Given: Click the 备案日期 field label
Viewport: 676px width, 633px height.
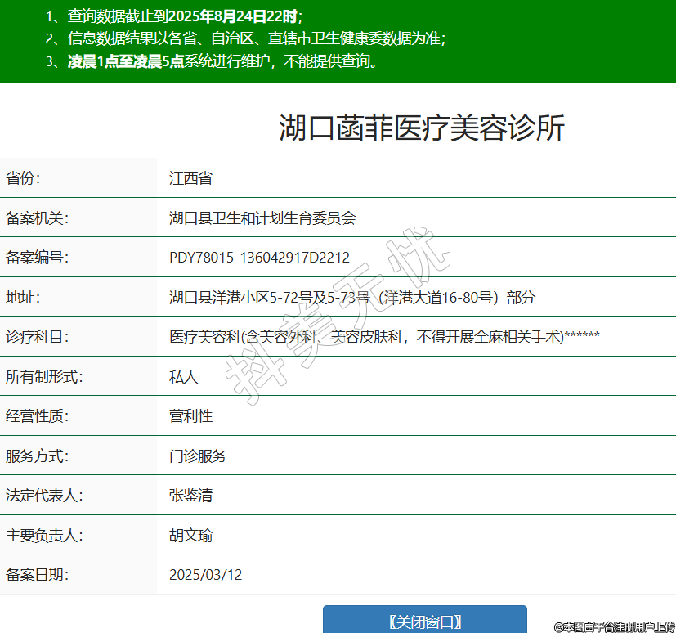Looking at the screenshot, I should 38,575.
